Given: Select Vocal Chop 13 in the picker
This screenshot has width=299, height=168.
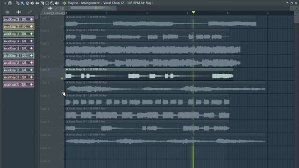Looking at the screenshot, I should (x=19, y=34).
